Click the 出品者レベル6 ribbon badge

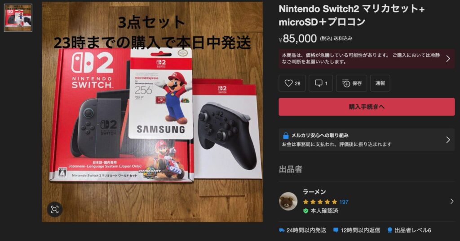tap(389, 230)
